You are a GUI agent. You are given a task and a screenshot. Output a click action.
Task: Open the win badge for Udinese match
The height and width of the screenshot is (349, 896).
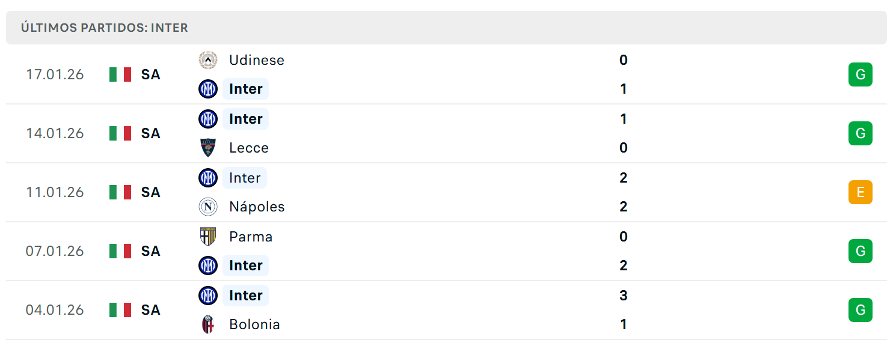click(x=861, y=74)
